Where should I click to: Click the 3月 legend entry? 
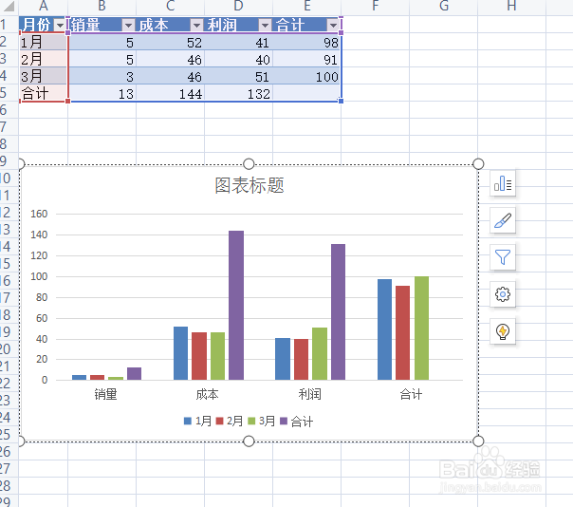[x=261, y=421]
